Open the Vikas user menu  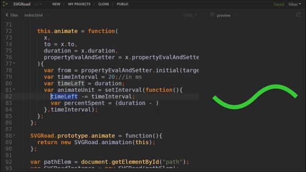tap(295, 4)
